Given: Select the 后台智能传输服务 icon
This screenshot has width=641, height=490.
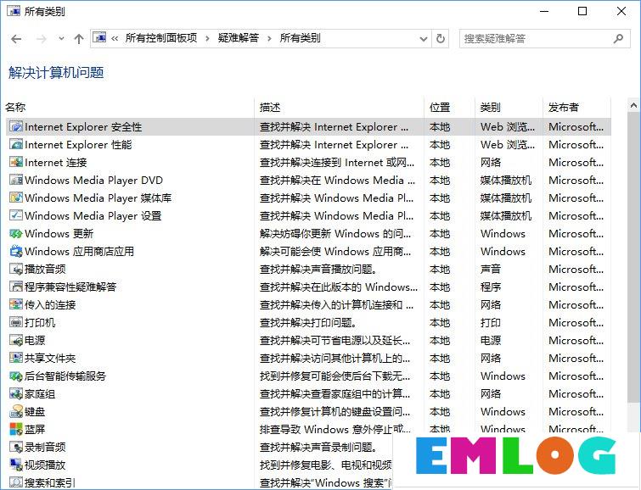Looking at the screenshot, I should [x=16, y=376].
